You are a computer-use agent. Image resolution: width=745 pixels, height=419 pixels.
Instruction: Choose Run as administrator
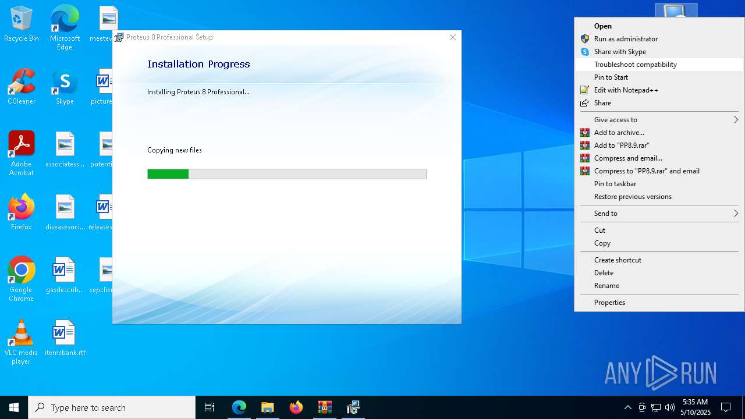coord(659,39)
